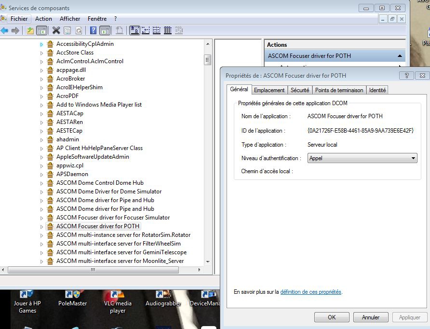
Task: Switch to large icons view in toolbar
Action: coord(134,30)
